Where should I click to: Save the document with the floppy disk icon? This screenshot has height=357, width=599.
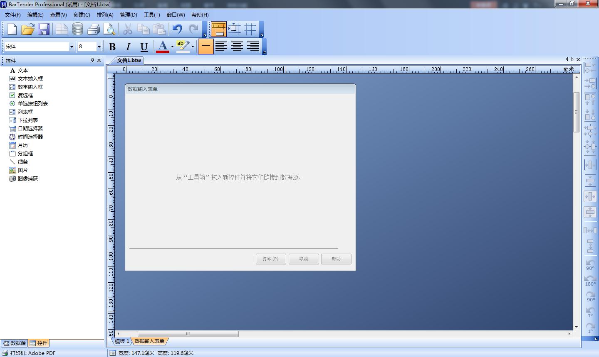pyautogui.click(x=44, y=29)
